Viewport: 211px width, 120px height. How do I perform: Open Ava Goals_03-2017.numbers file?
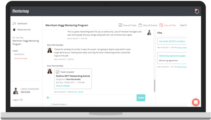(x=172, y=41)
